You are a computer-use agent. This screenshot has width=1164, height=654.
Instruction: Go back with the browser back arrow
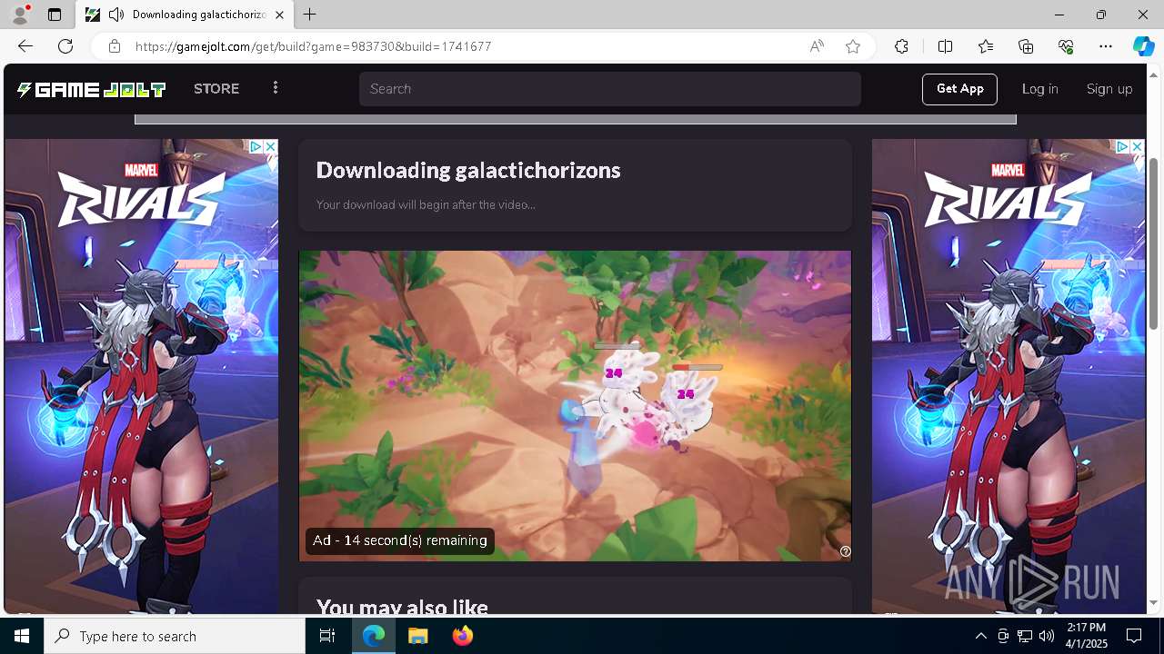pyautogui.click(x=25, y=46)
